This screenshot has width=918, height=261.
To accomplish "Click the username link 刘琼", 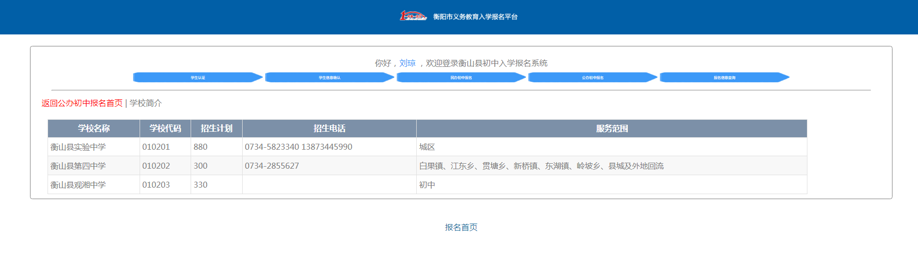I will (x=407, y=63).
